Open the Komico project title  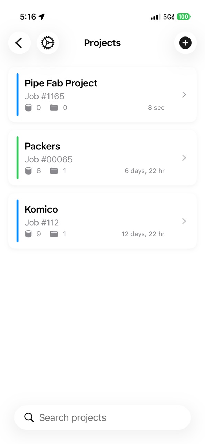[41, 209]
